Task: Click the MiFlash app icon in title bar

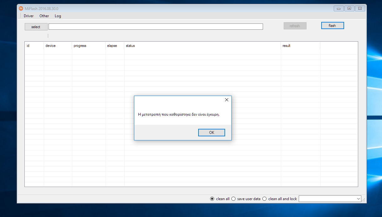Action: pyautogui.click(x=21, y=8)
